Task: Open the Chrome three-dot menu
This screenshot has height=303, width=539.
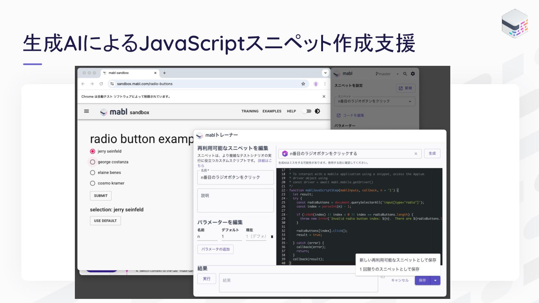Action: coord(325,84)
